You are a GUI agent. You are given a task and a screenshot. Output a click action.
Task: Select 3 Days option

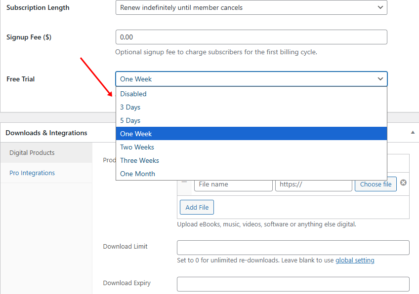pos(251,107)
